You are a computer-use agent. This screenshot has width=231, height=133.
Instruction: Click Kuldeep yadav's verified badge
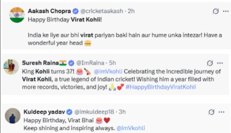(69, 112)
